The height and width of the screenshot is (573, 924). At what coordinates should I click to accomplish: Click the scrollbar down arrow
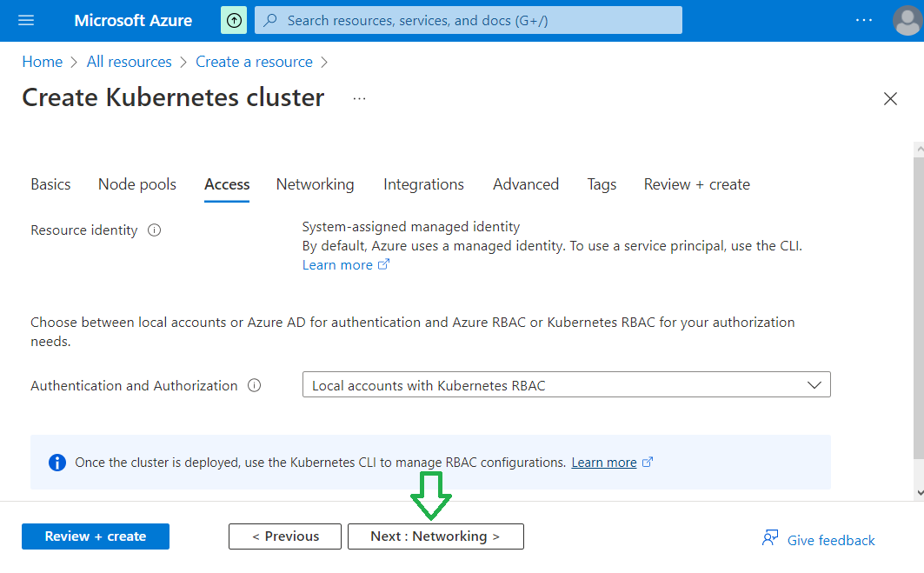pyautogui.click(x=920, y=493)
